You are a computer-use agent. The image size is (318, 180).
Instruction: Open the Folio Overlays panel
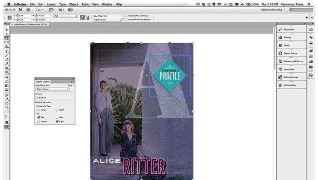pyautogui.click(x=291, y=77)
